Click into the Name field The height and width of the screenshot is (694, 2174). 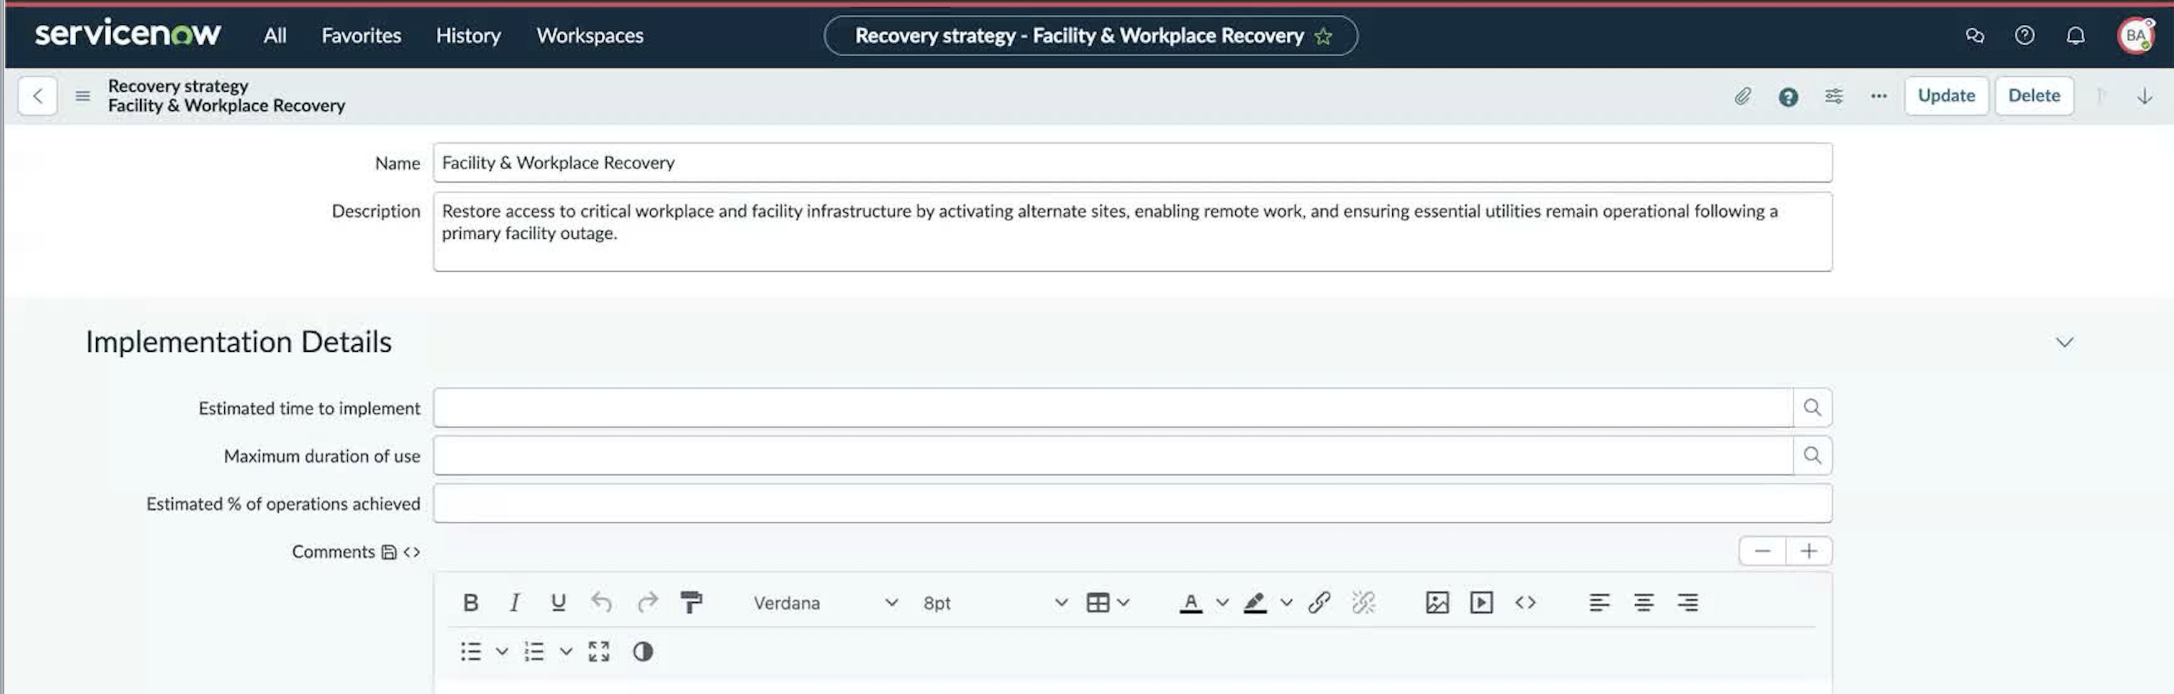tap(1133, 163)
